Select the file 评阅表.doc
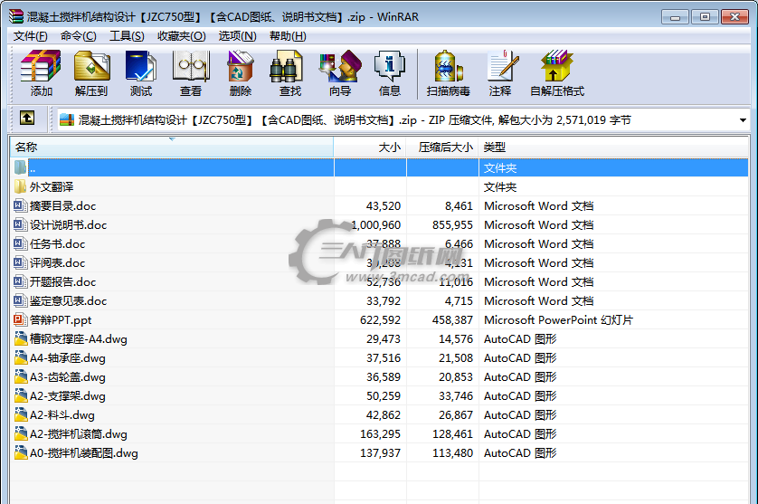This screenshot has width=758, height=504. (x=57, y=262)
